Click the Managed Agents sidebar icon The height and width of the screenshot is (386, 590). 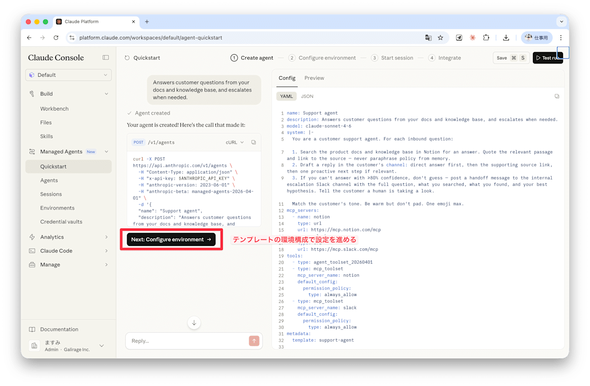(32, 151)
